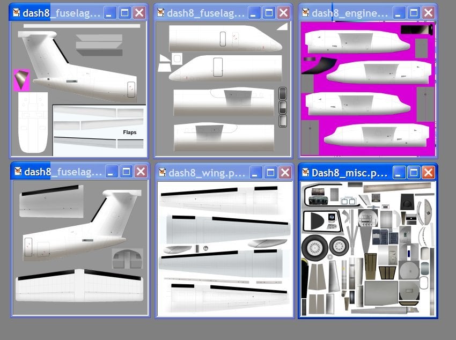
Task: Close the dash8_engine texture window
Action: (428, 13)
